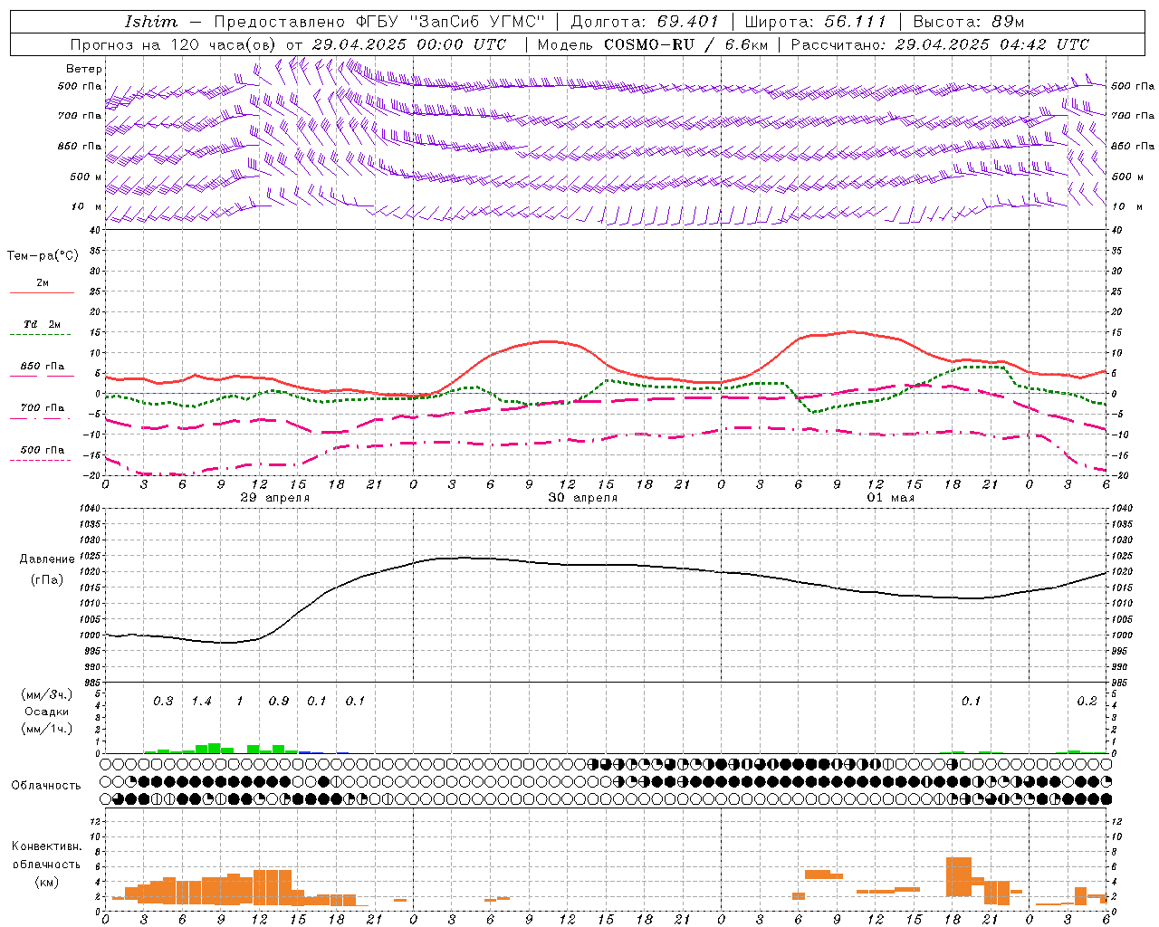
Task: Click the "Конвективн." convective cloud label
Action: coord(46,846)
